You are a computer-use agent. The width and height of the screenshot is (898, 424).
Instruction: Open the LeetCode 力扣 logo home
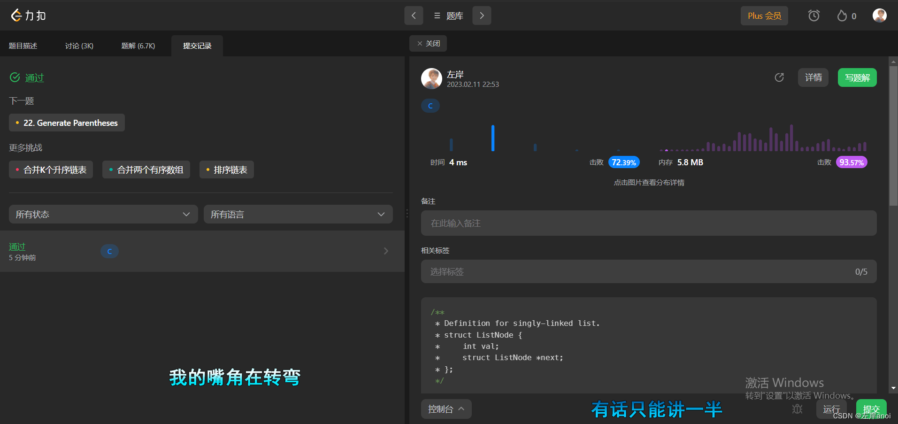28,15
